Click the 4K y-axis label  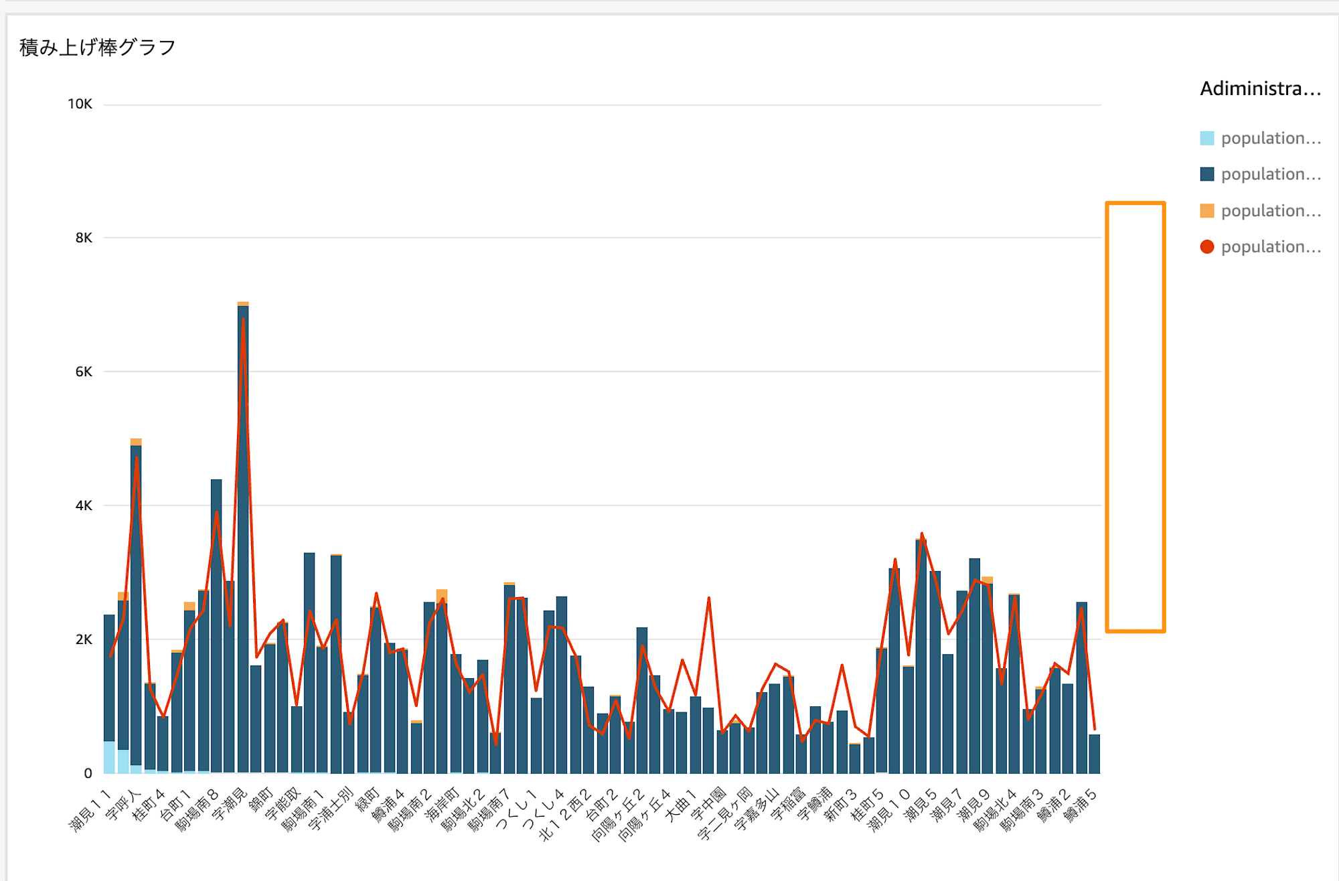tap(84, 505)
